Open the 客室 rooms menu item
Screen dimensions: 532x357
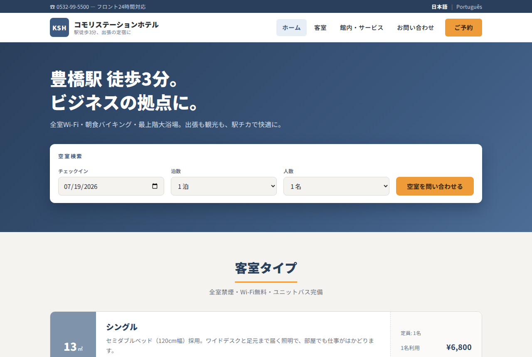pos(320,28)
